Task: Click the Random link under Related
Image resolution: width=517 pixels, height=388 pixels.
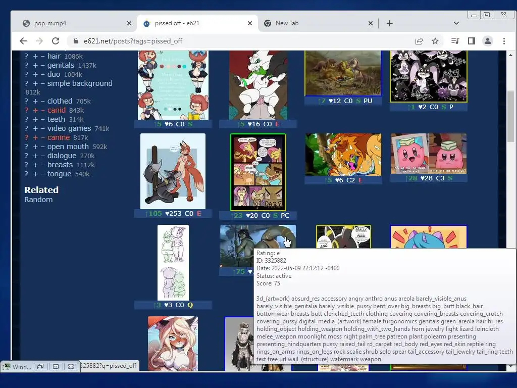Action: click(x=38, y=200)
